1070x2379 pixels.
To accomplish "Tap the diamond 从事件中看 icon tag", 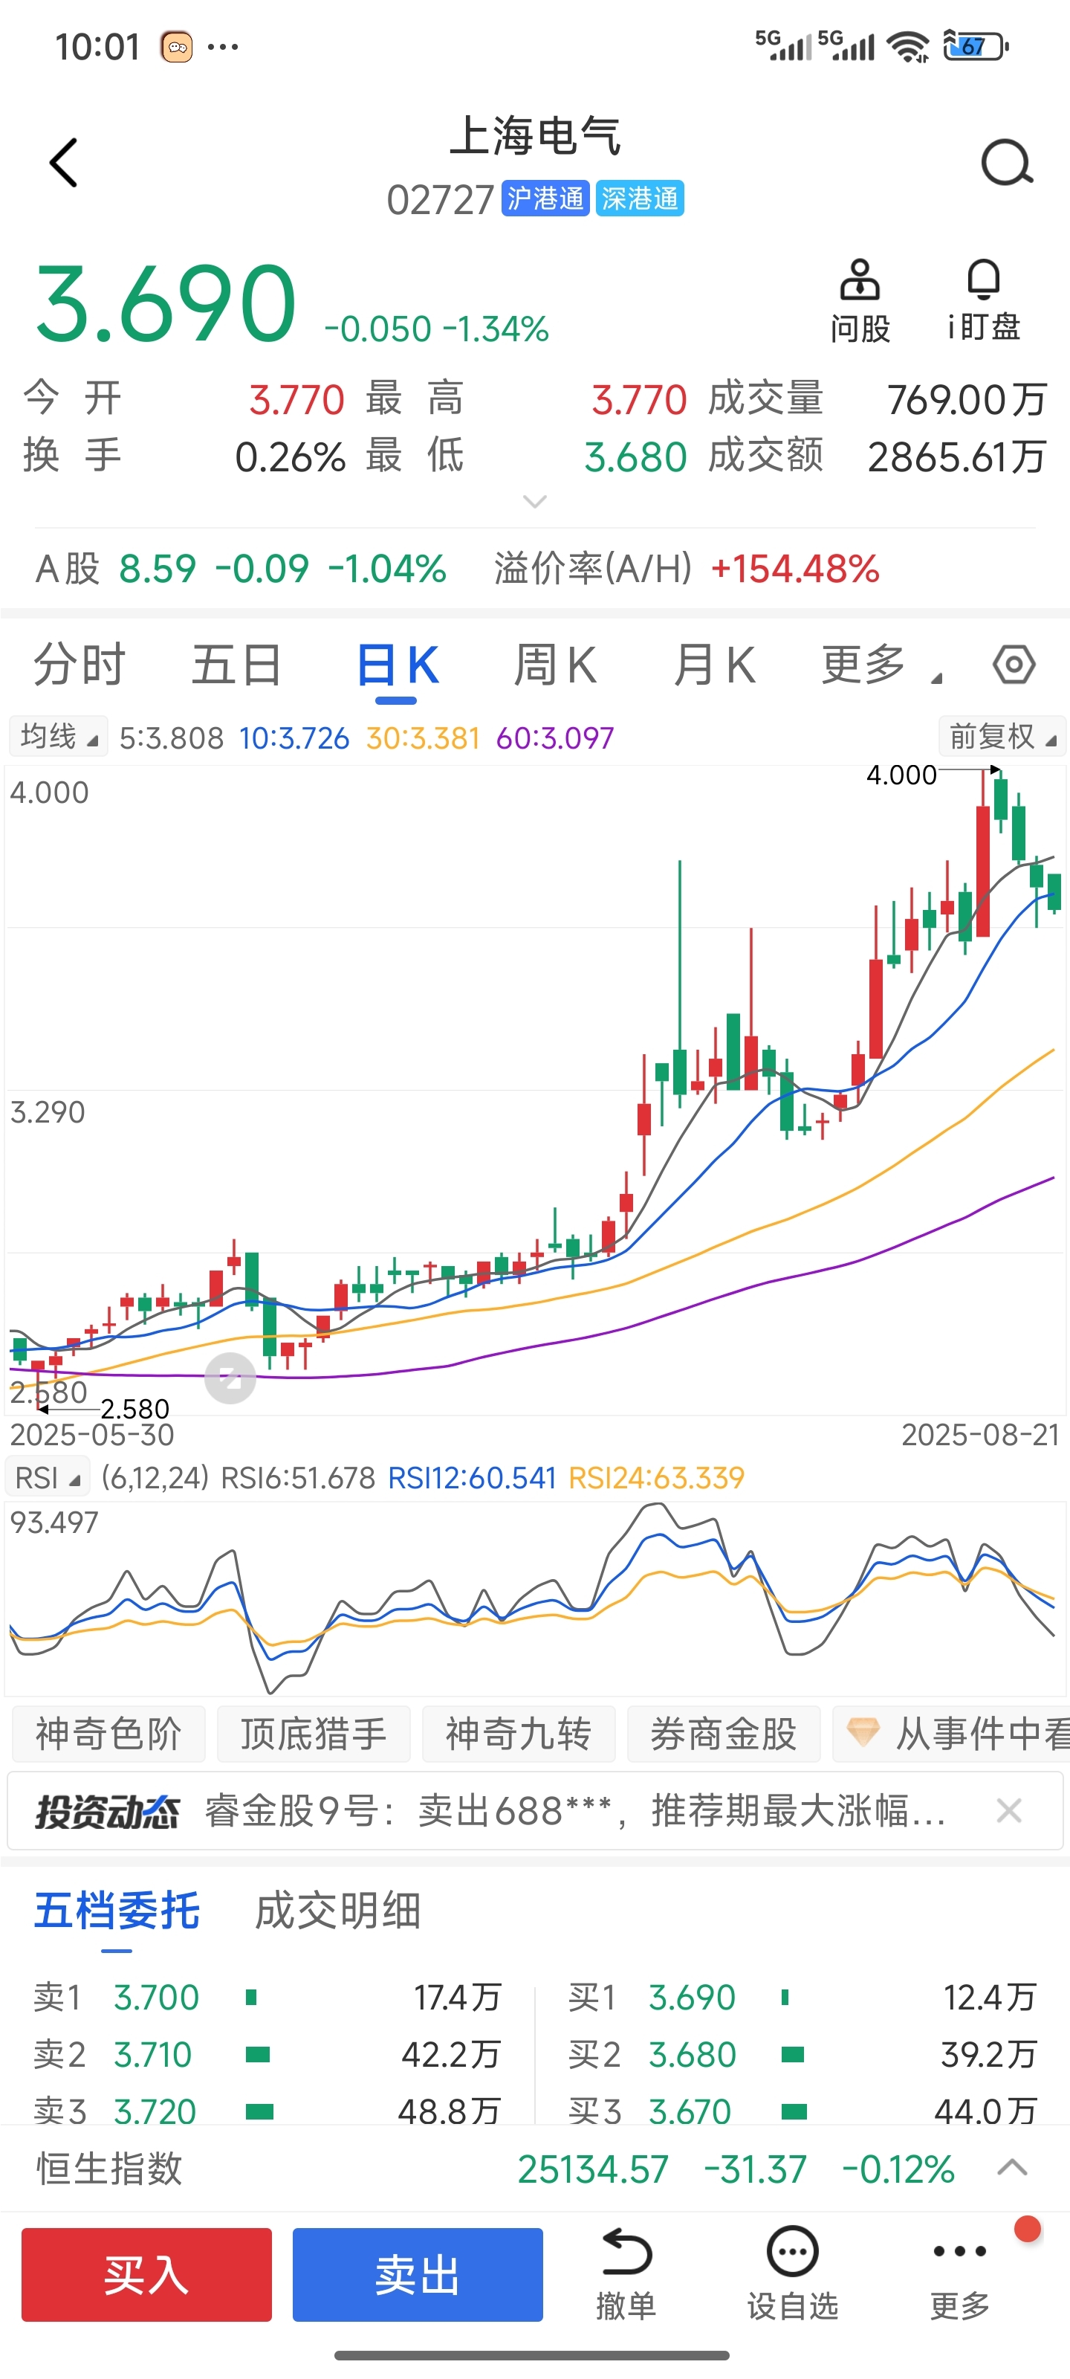I will point(951,1734).
